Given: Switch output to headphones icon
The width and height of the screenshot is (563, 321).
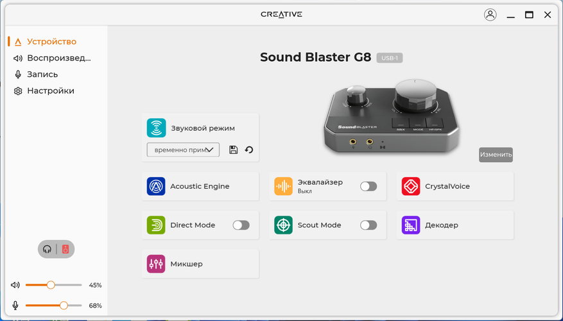Looking at the screenshot, I should click(47, 249).
